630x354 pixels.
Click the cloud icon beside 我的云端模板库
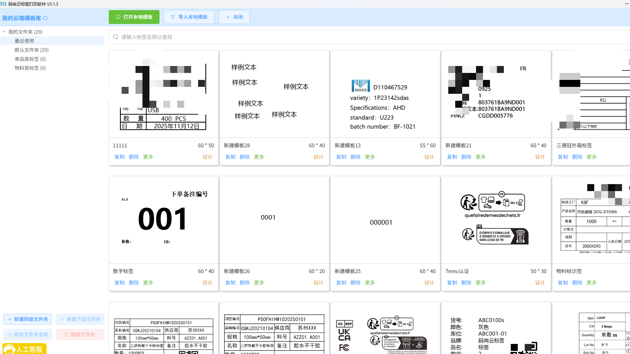tap(45, 18)
